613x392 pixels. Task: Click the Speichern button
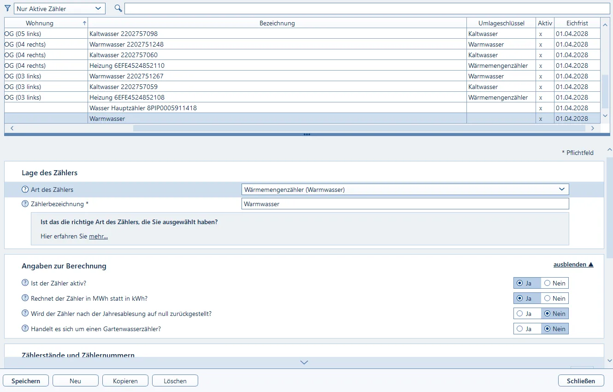coord(26,381)
